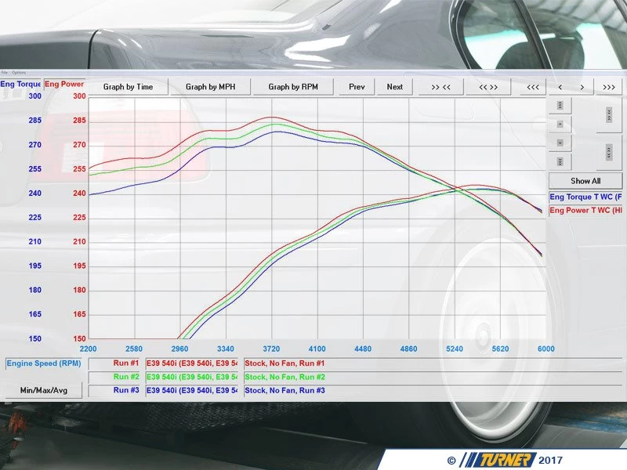Click the single left arrow pan button
This screenshot has height=470, width=627.
pyautogui.click(x=560, y=87)
